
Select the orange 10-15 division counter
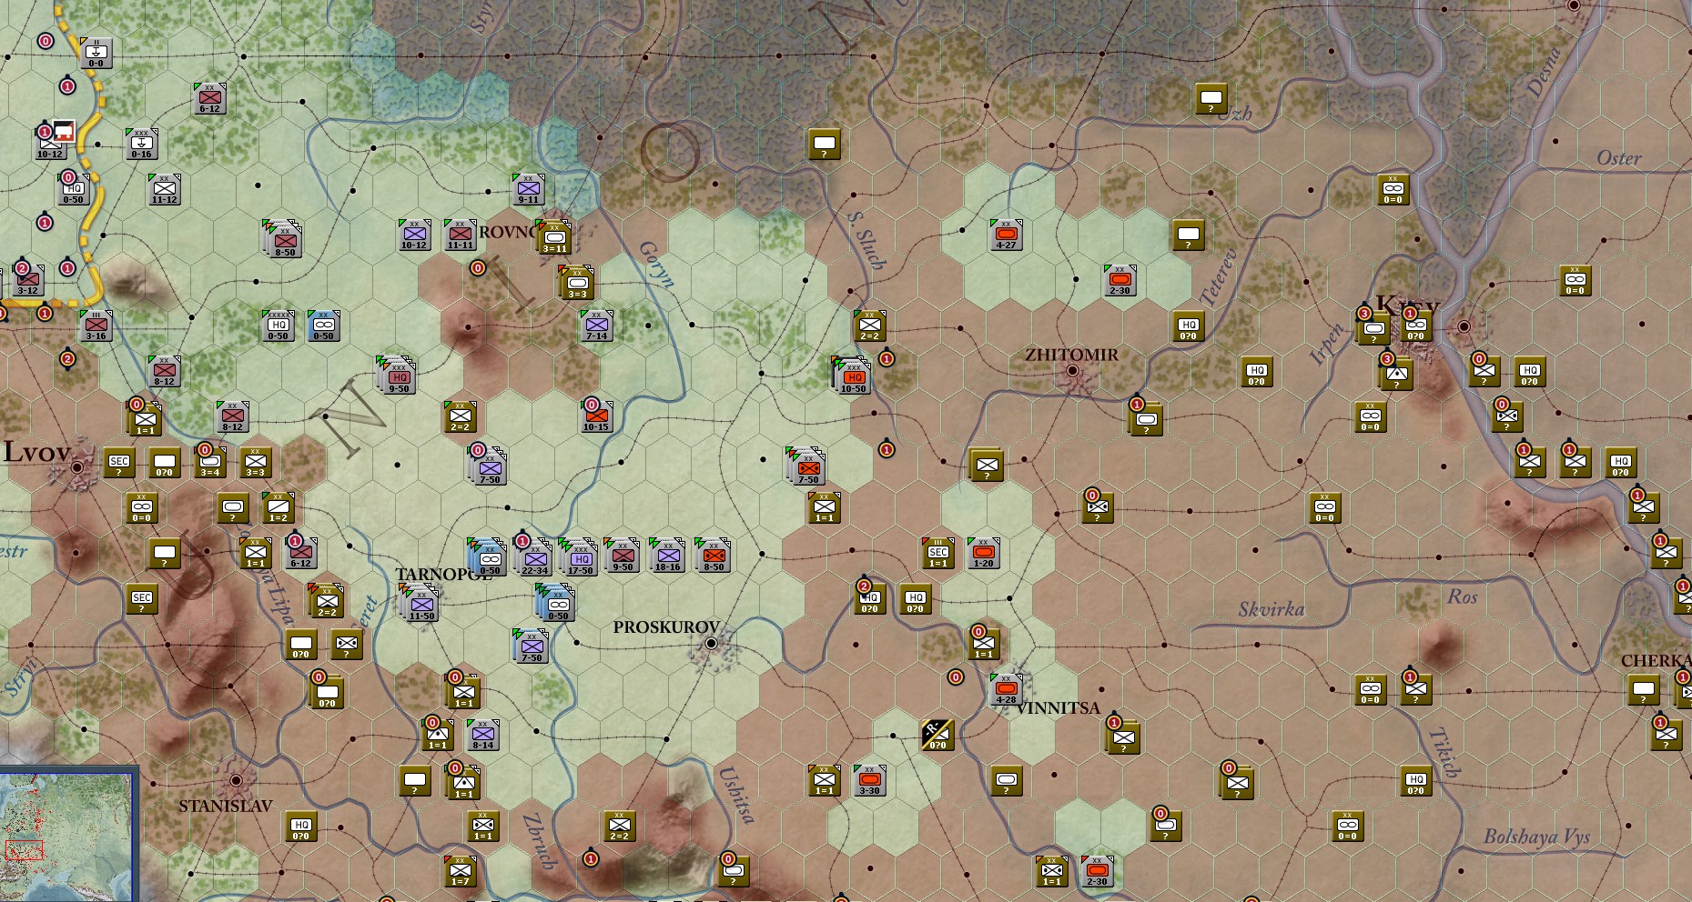(x=596, y=416)
